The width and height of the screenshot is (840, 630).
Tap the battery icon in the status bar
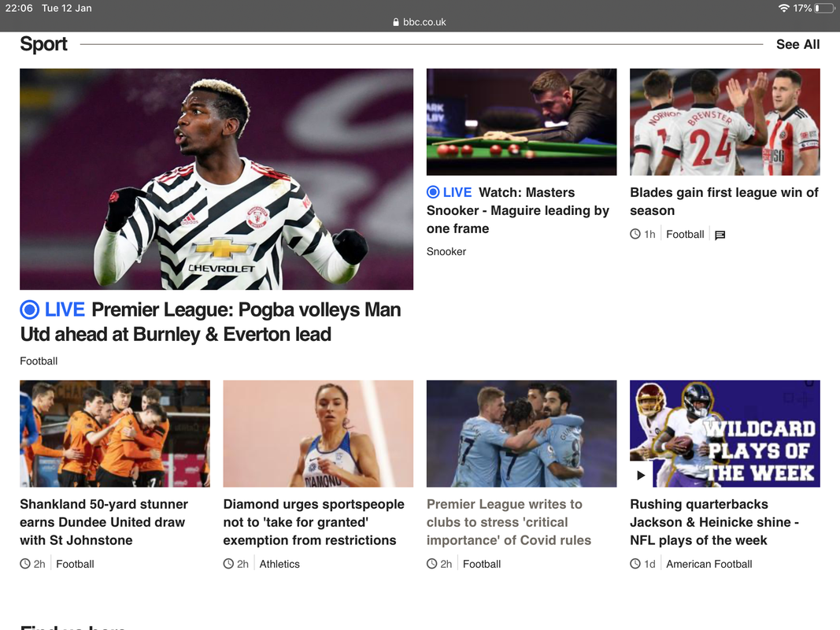pyautogui.click(x=824, y=8)
